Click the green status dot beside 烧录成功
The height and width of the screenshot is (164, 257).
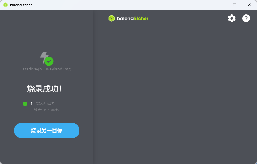coord(25,104)
